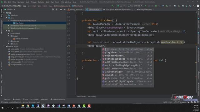Image resolution: width=200 pixels, height=112 pixels.
Task: Open the Refactor menu
Action: click(x=41, y=2)
